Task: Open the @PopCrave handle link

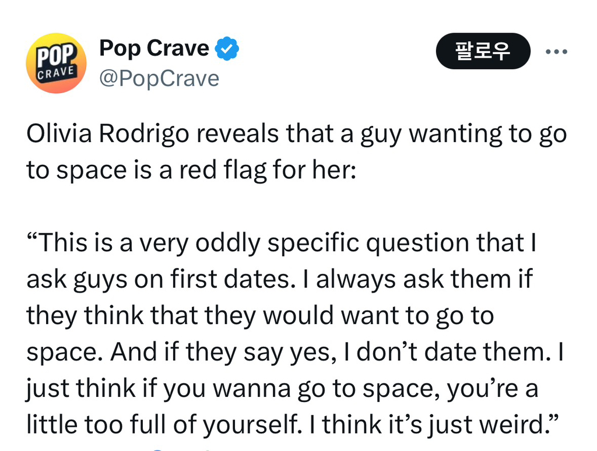Action: click(x=159, y=78)
